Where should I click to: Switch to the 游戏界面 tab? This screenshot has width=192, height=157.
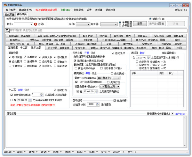pos(10,14)
